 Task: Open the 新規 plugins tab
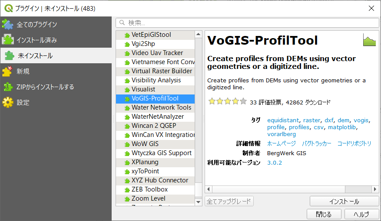click(56, 71)
